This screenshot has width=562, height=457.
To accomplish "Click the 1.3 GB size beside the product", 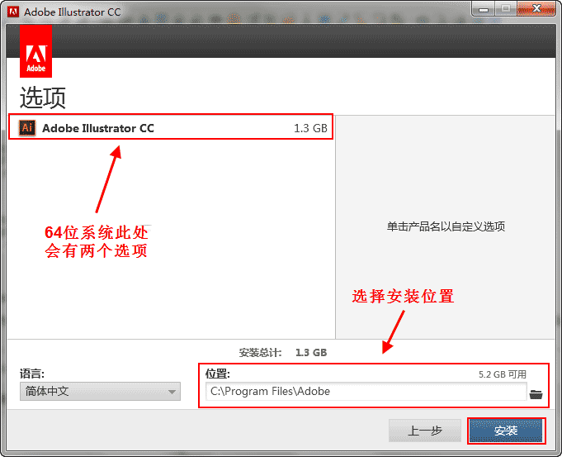I will point(310,128).
